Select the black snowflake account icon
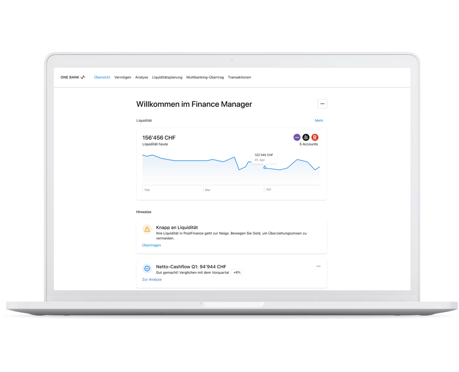 point(306,137)
